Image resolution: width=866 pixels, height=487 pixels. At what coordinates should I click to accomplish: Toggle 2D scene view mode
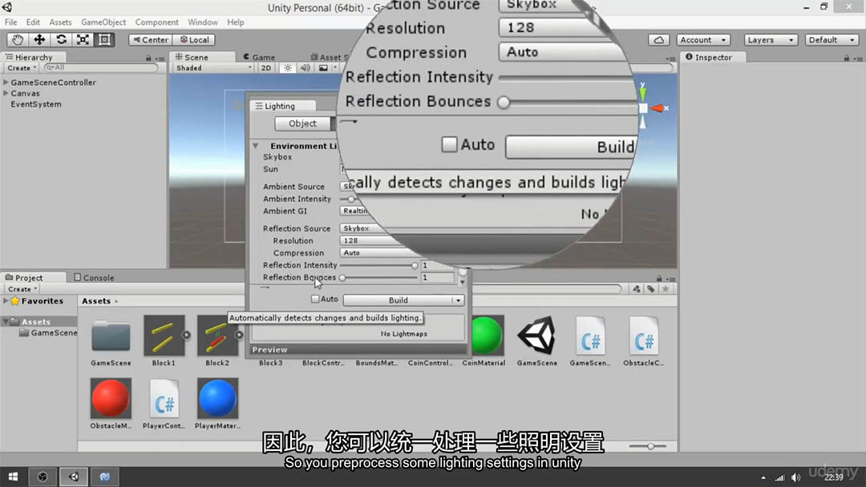pos(265,68)
